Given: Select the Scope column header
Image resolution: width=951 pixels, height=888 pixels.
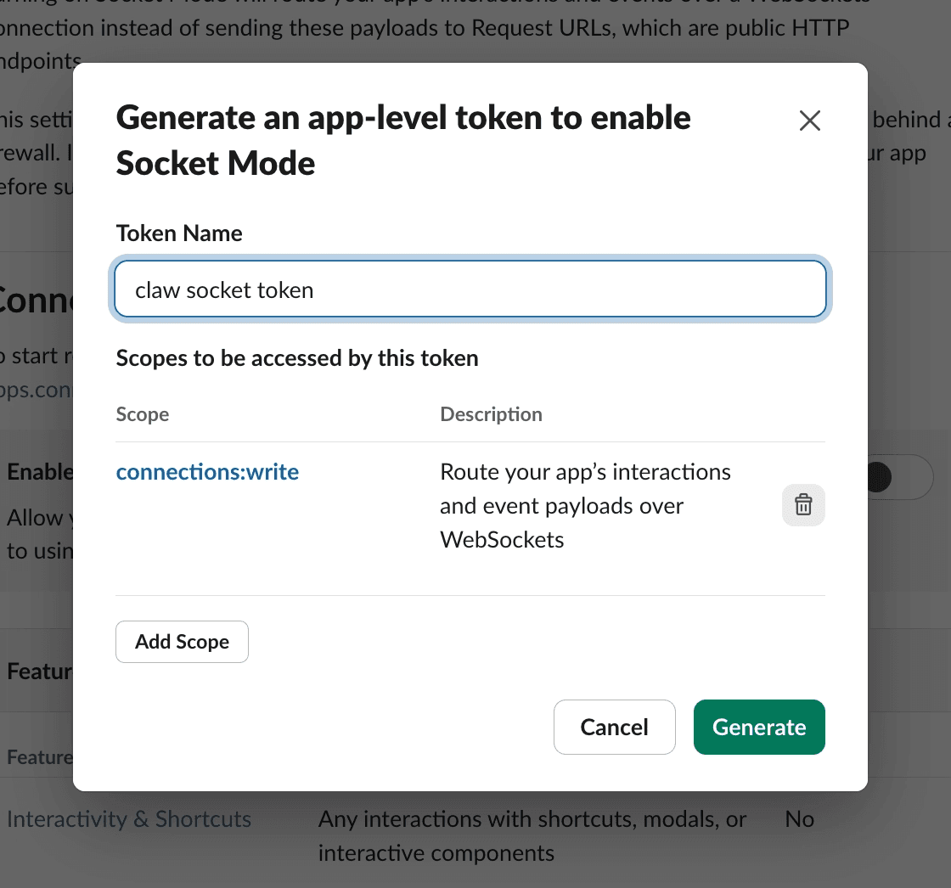Looking at the screenshot, I should [x=143, y=414].
